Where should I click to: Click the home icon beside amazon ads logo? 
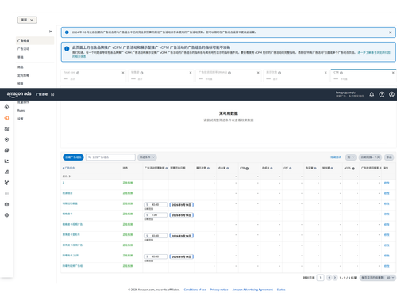[52, 94]
